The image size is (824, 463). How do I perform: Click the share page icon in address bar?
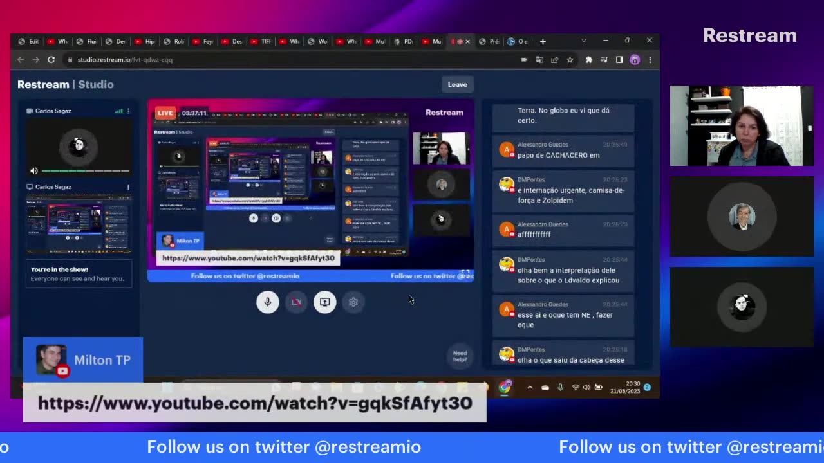[554, 60]
